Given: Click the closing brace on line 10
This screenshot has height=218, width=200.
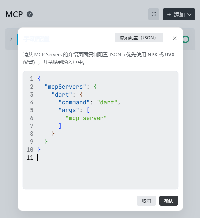Looking at the screenshot, I should (x=39, y=150).
